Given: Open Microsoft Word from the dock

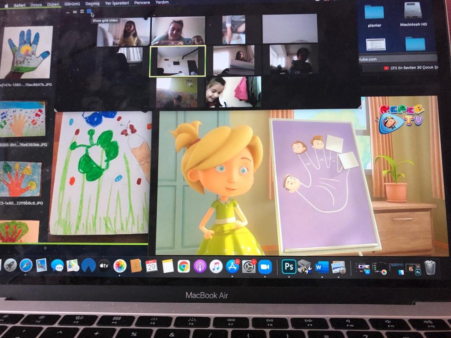Looking at the screenshot, I should point(322,267).
